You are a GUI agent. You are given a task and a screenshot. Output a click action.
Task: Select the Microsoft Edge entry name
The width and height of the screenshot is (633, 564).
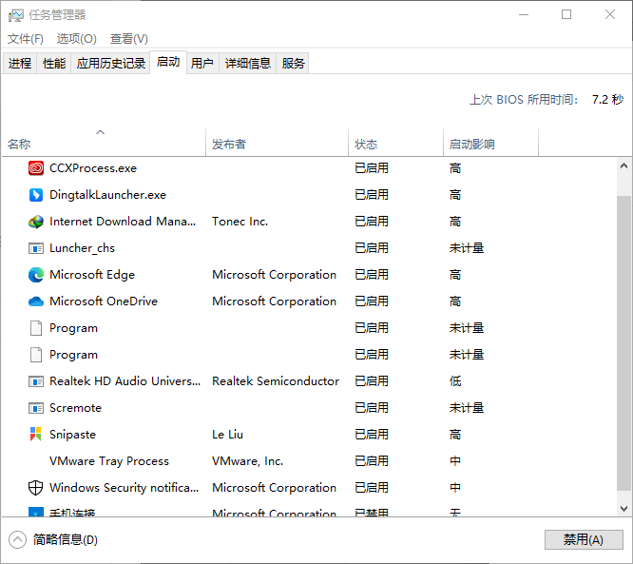pyautogui.click(x=92, y=275)
